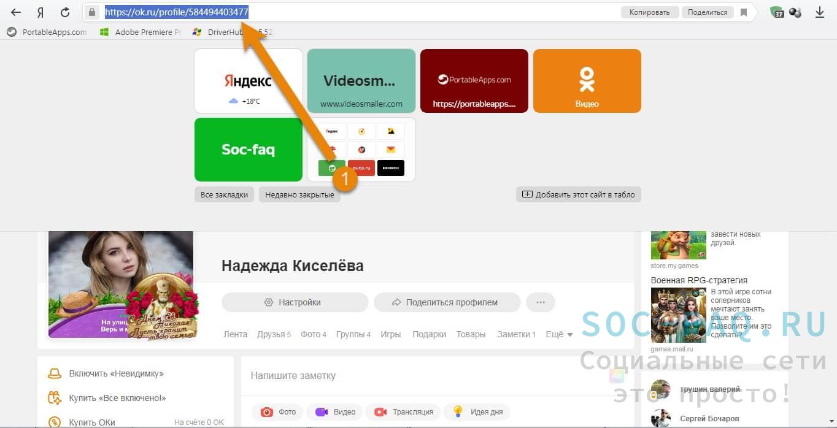This screenshot has width=837, height=428.
Task: Click the Копировать button in address bar
Action: click(x=650, y=12)
